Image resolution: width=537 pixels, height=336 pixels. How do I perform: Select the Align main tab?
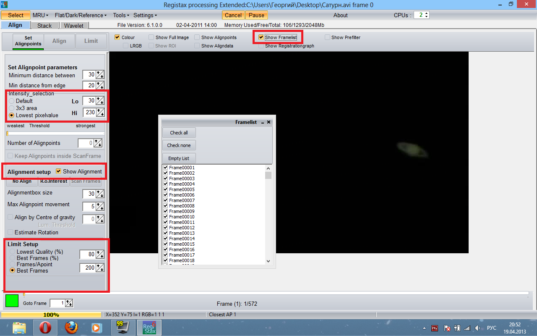tap(15, 25)
